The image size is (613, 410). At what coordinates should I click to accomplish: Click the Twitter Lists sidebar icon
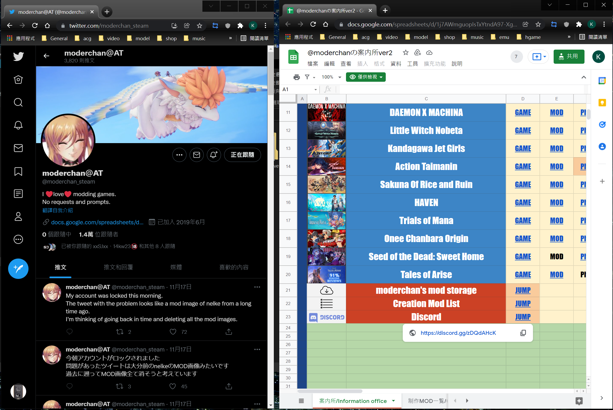(18, 194)
